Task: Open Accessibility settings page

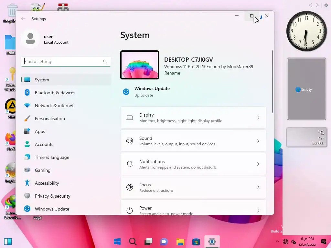Action: coord(66,183)
